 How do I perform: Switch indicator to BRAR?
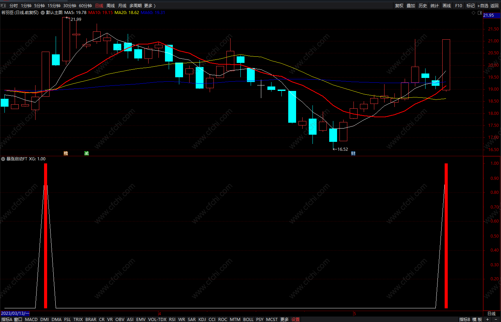pos(91,320)
